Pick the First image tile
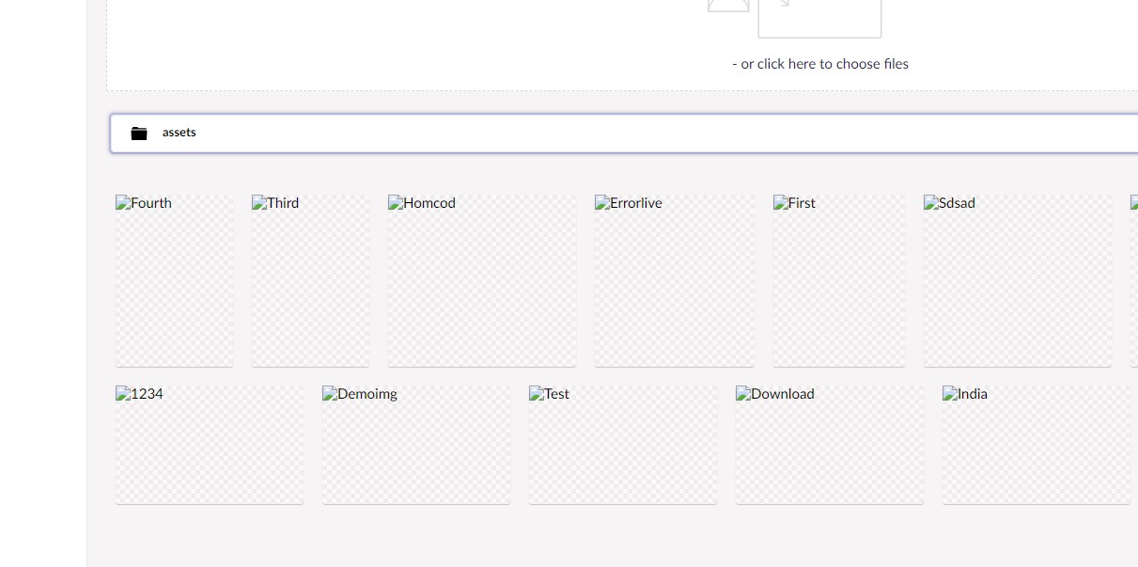1138x567 pixels. point(838,282)
